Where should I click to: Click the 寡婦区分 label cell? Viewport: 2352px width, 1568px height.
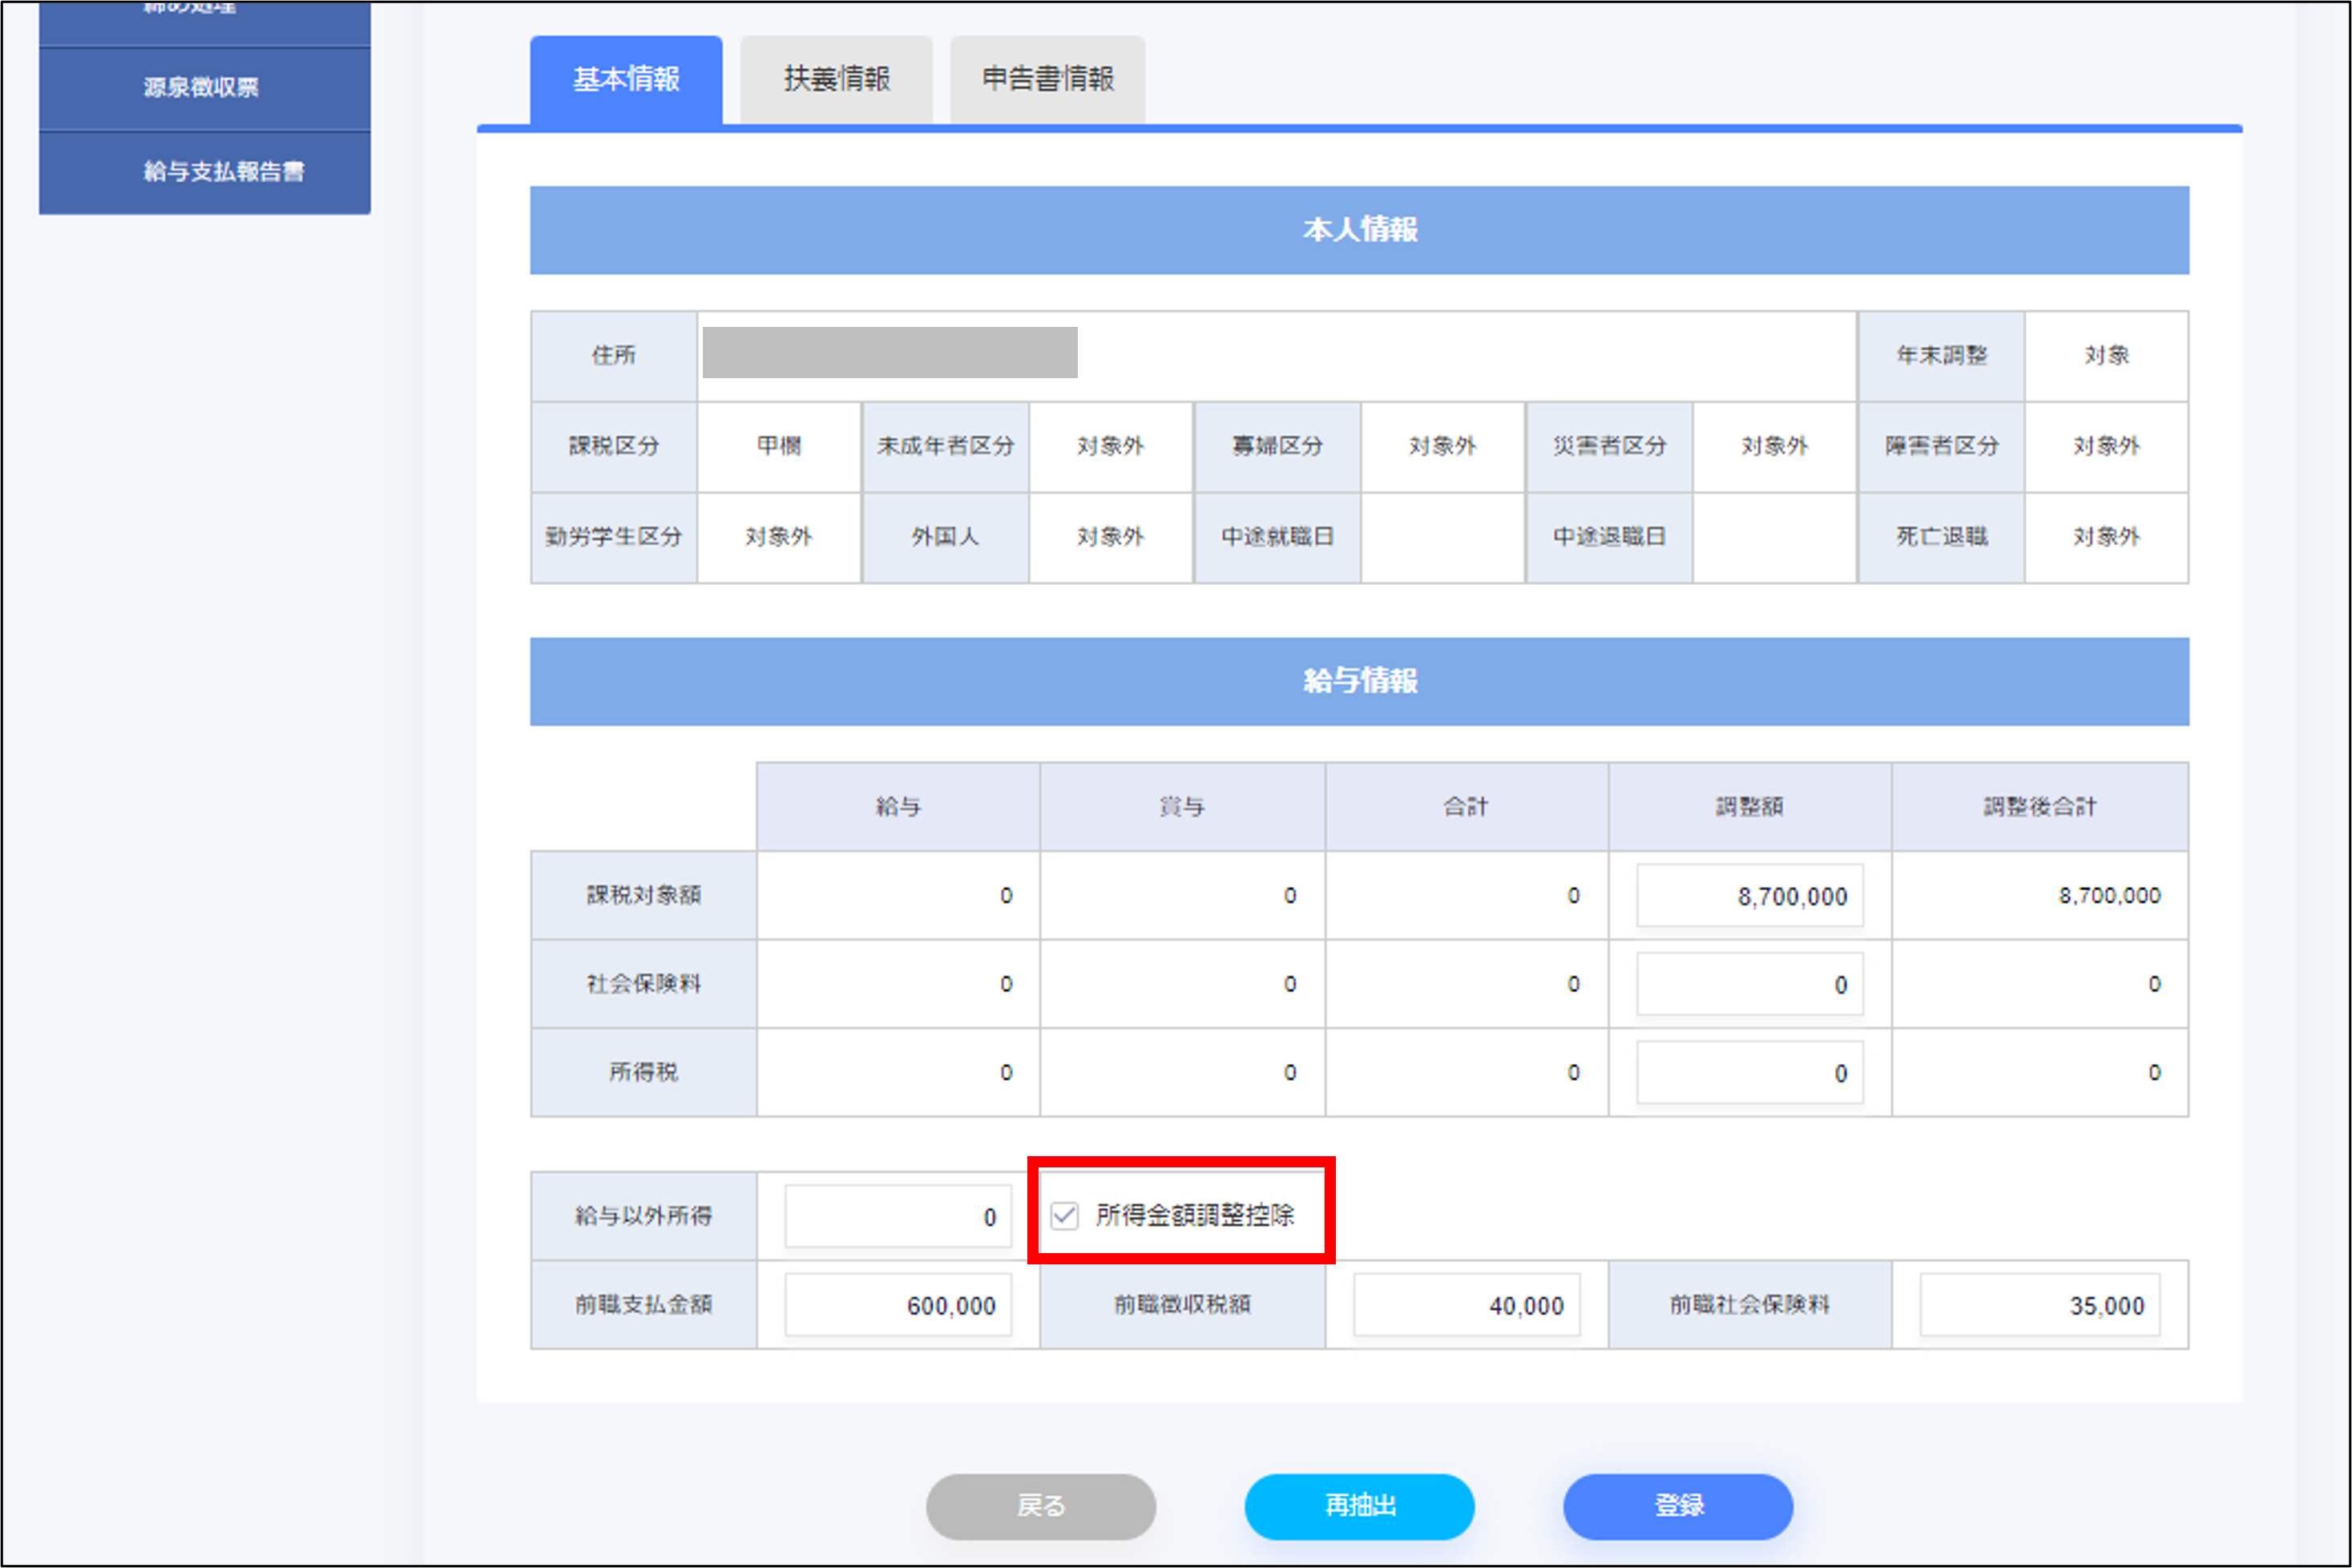pos(1278,446)
